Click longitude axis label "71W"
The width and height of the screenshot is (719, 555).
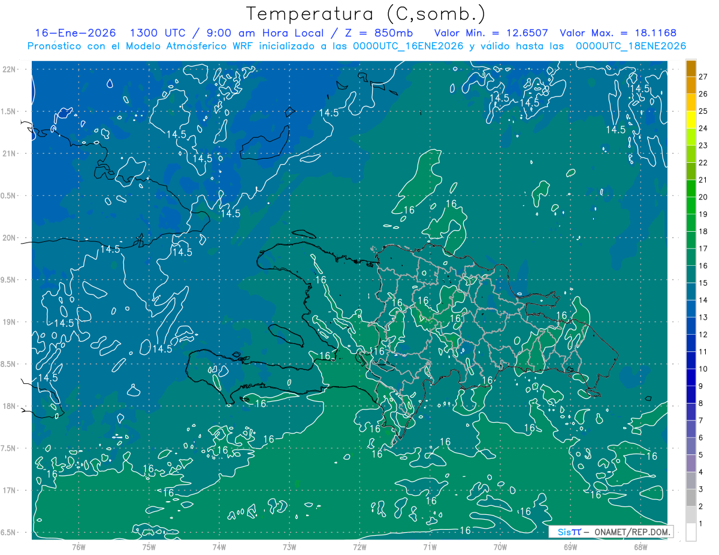point(430,547)
